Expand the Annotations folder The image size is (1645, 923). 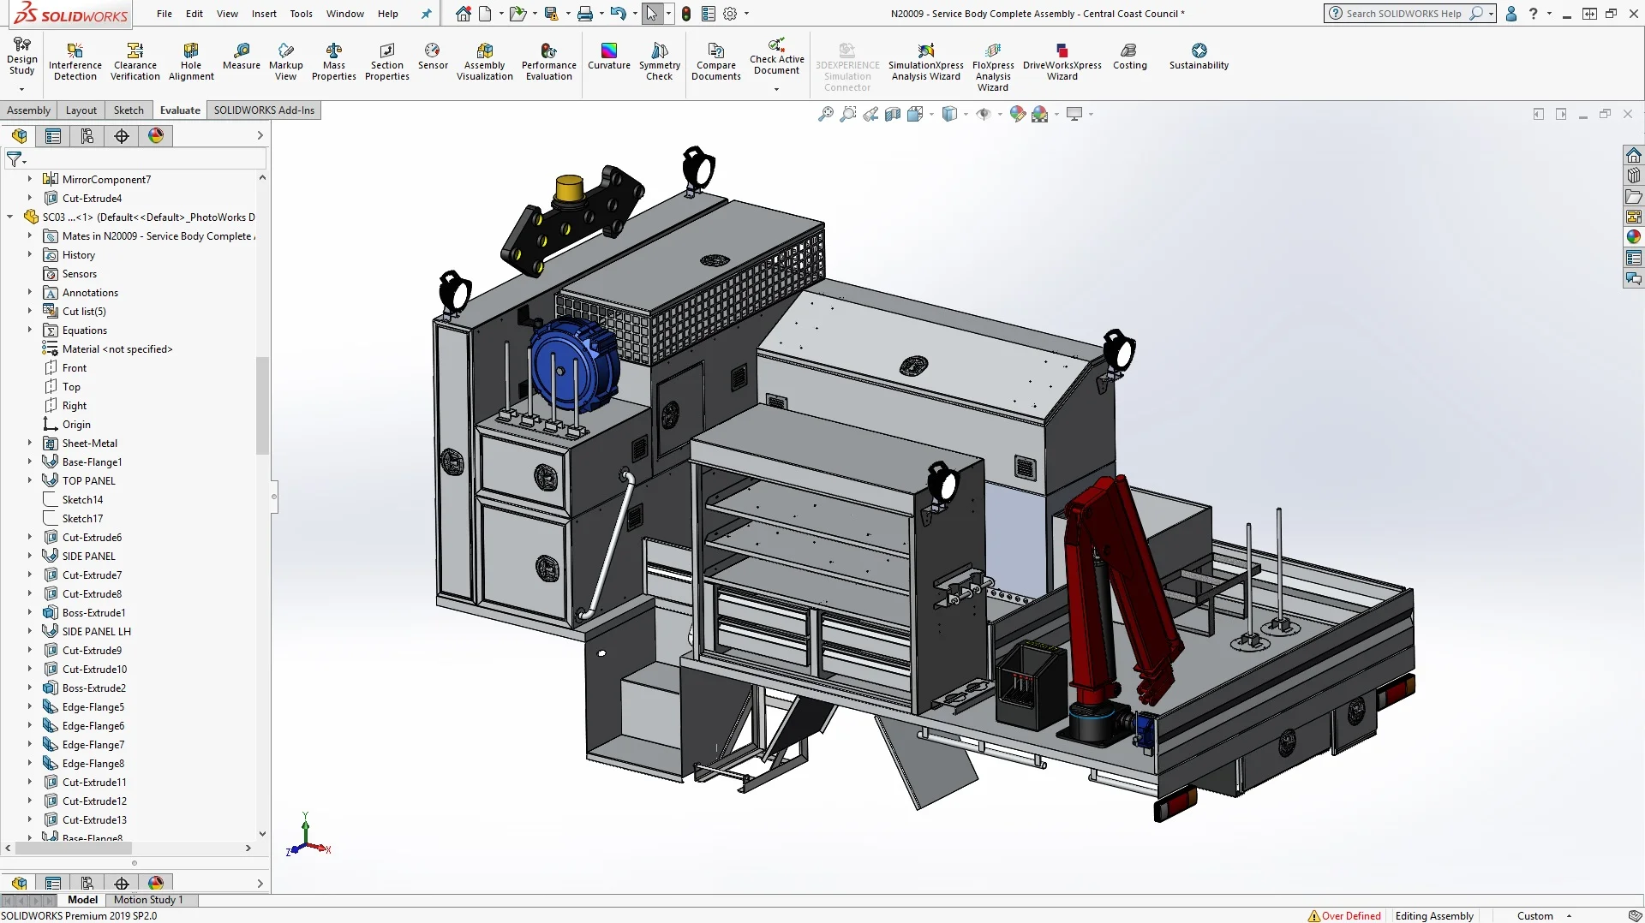[x=29, y=292]
